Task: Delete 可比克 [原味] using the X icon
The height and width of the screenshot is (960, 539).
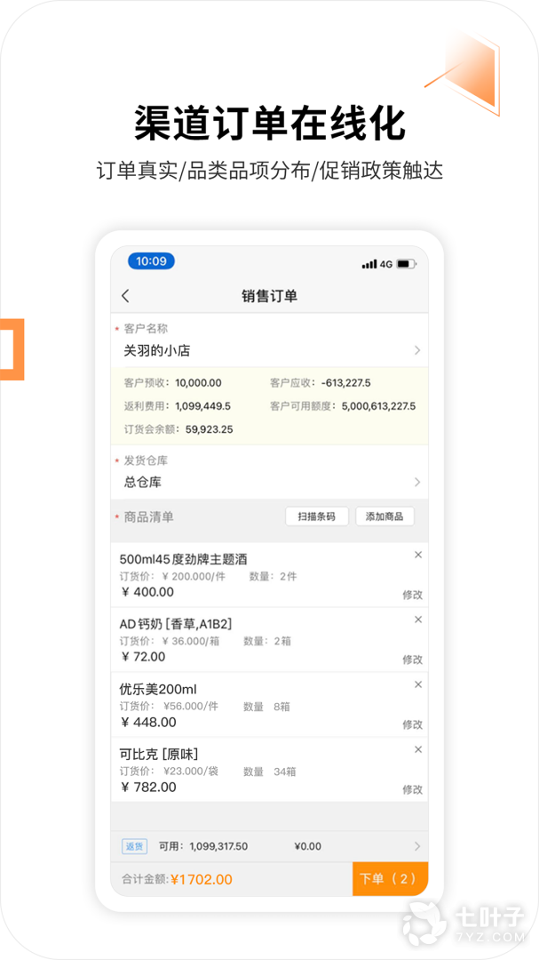Action: pyautogui.click(x=418, y=749)
